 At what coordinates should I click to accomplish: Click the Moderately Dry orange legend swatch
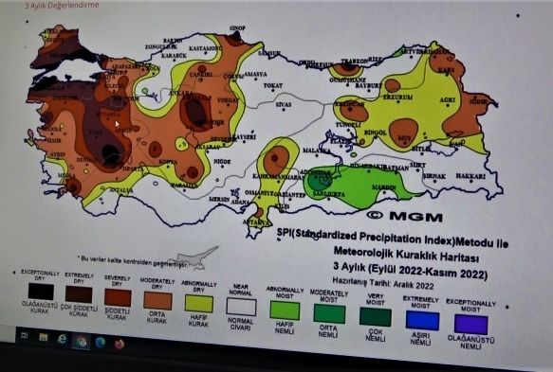click(x=157, y=301)
